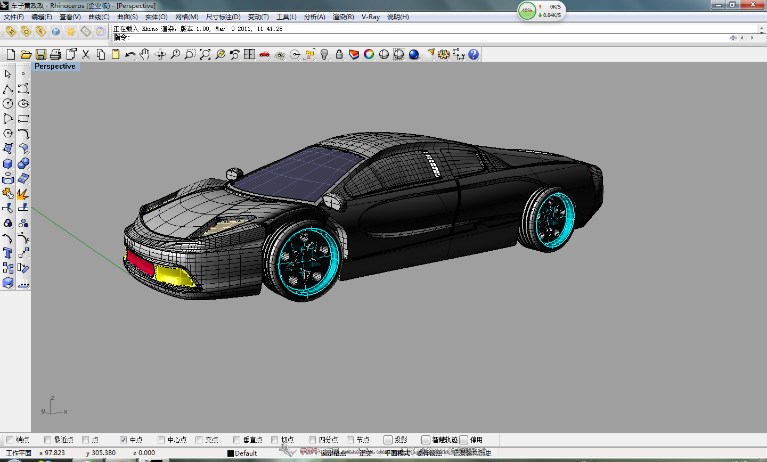Undo the last action with the arrow icon
Viewport: 767px width, 462px height.
pyautogui.click(x=130, y=54)
